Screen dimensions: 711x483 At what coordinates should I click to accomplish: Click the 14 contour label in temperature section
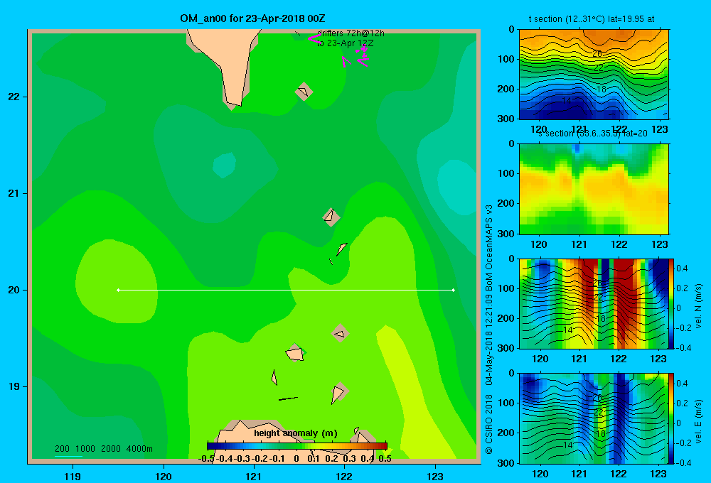coord(567,101)
